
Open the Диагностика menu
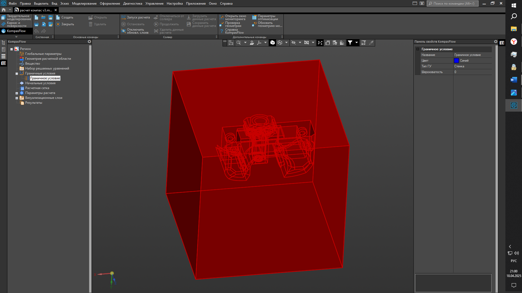click(x=132, y=4)
